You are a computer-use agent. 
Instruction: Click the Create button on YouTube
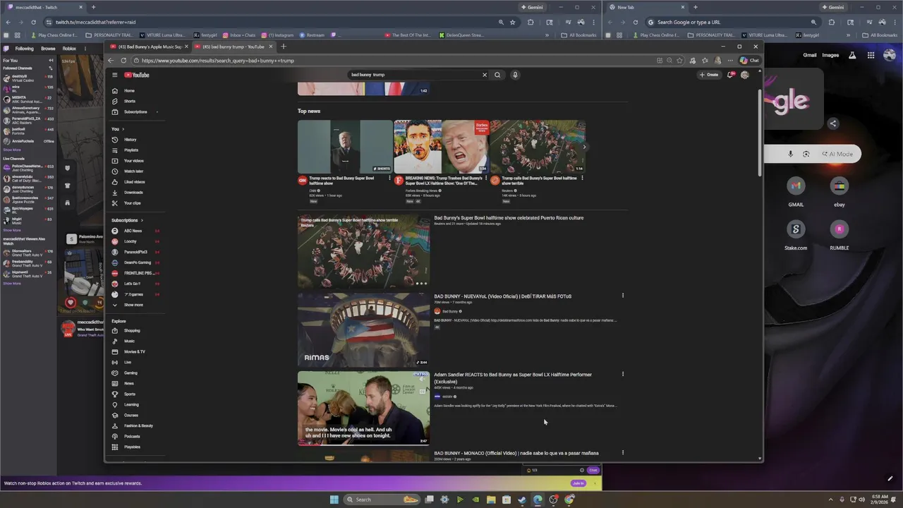click(709, 75)
